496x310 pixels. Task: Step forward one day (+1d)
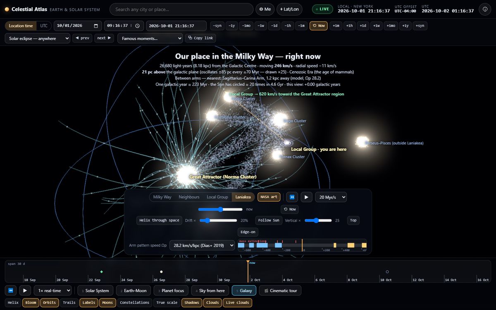363,26
